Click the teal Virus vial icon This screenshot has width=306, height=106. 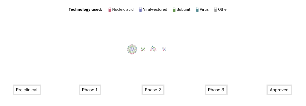point(197,10)
